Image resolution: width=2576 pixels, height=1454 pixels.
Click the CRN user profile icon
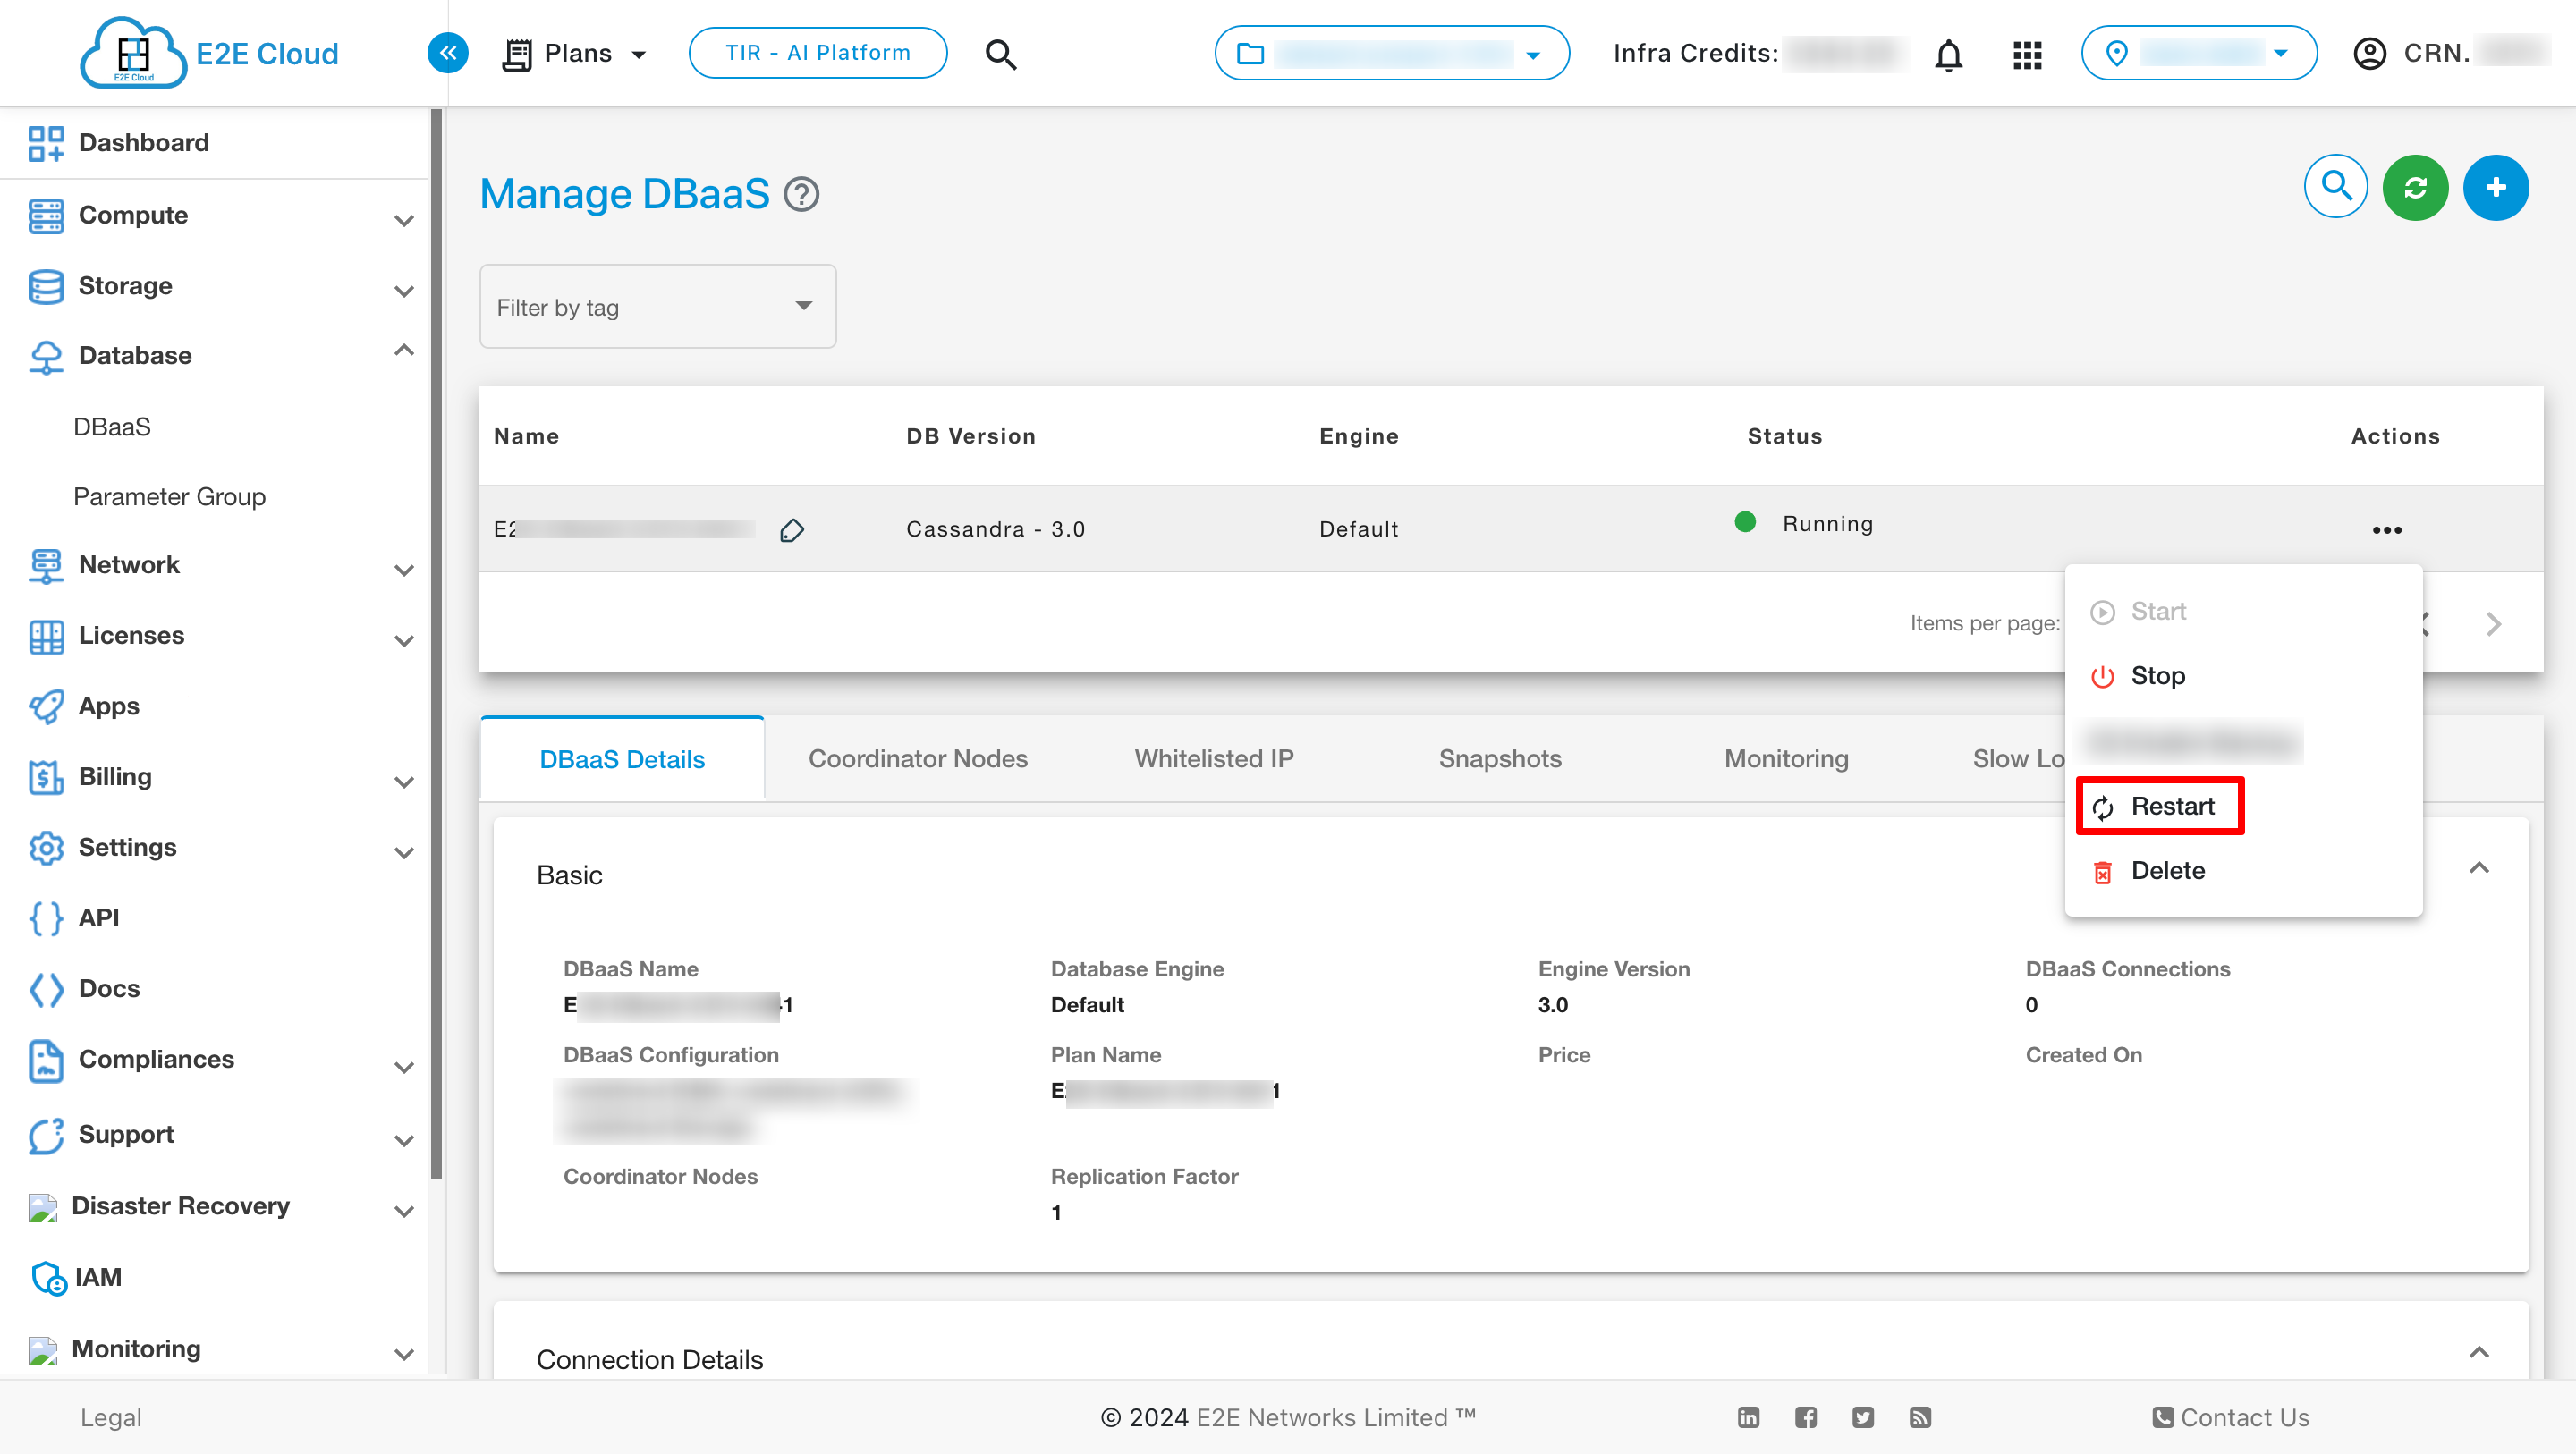point(2369,54)
